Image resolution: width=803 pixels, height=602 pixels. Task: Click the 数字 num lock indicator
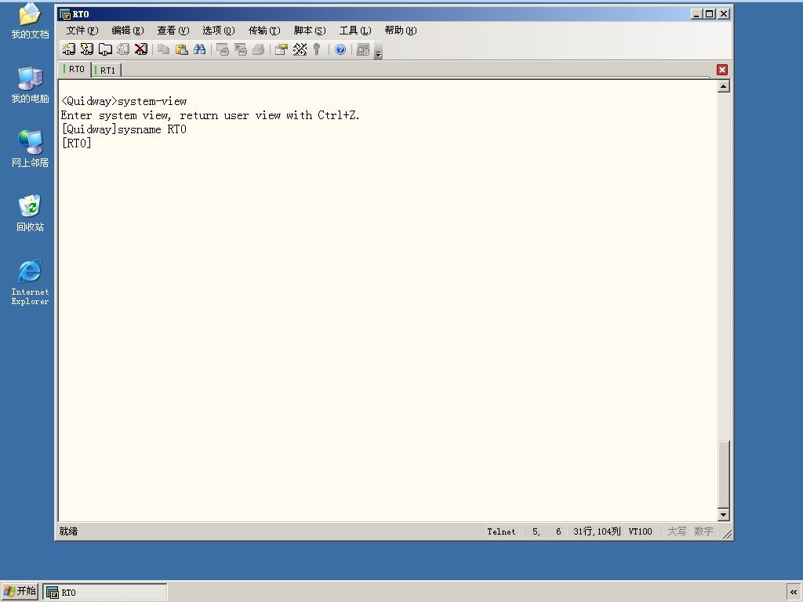point(703,531)
